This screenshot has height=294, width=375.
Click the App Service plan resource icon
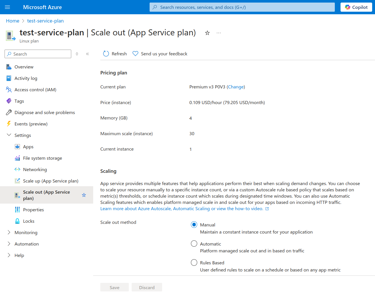[x=11, y=36]
